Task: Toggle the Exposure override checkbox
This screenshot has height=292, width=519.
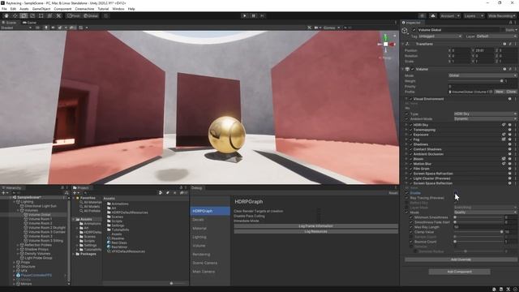Action: pyautogui.click(x=411, y=135)
